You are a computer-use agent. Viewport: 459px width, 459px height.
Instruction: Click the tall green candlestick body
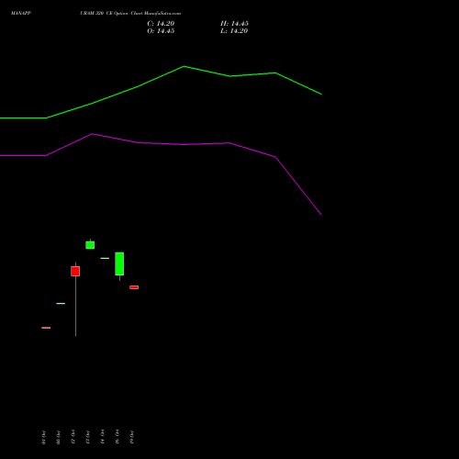(119, 263)
